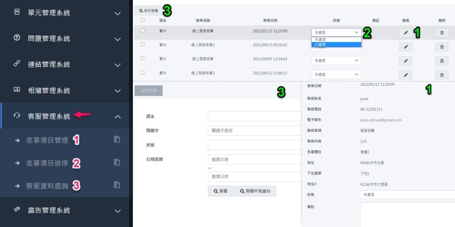The image size is (455, 227).
Task: Delete the form dated 2022/01/27 11:20:09
Action: click(x=442, y=33)
